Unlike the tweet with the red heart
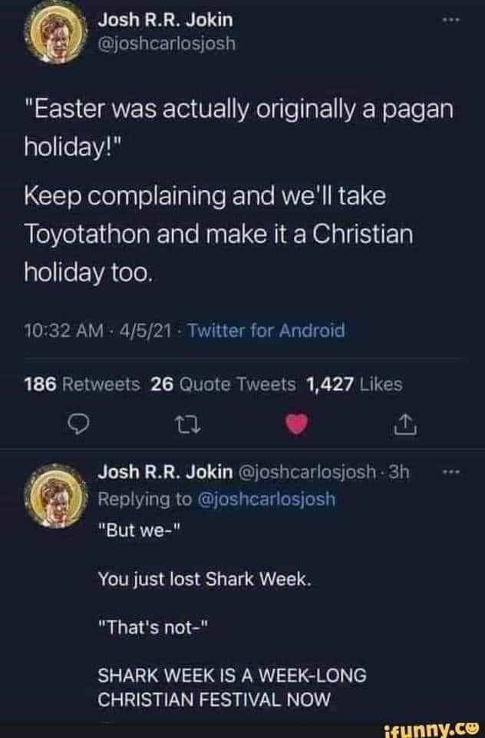Viewport: 485px width, 738px height. [305, 422]
